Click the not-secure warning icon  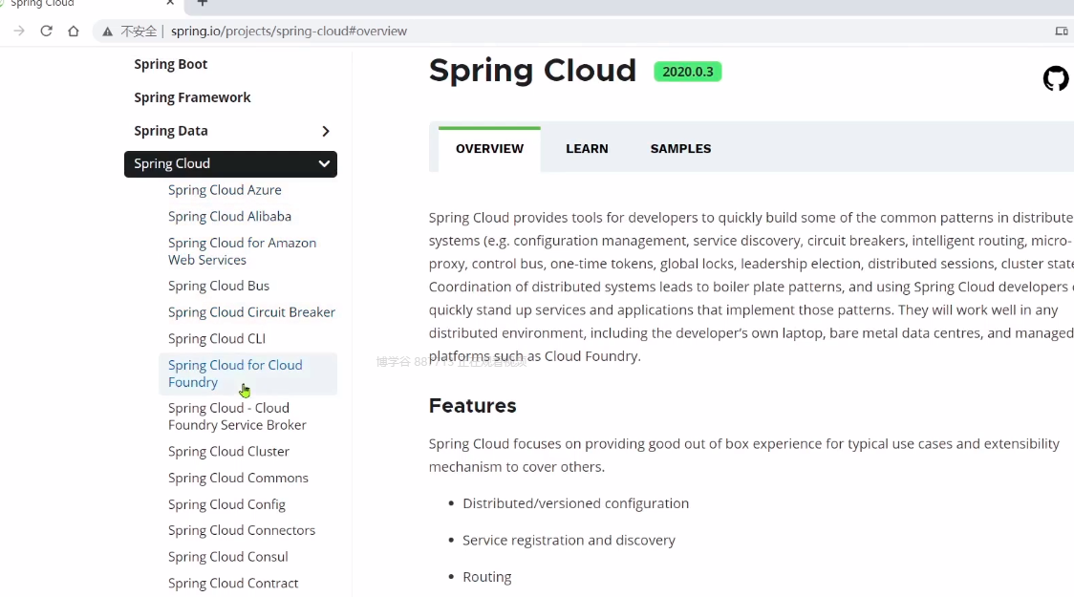click(x=108, y=32)
